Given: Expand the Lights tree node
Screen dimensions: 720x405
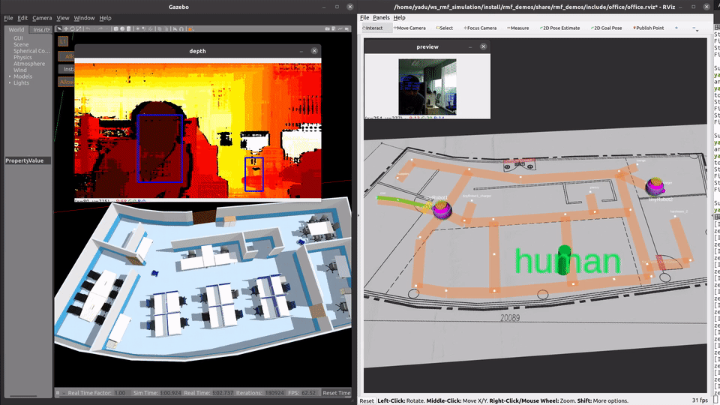Looking at the screenshot, I should point(10,83).
